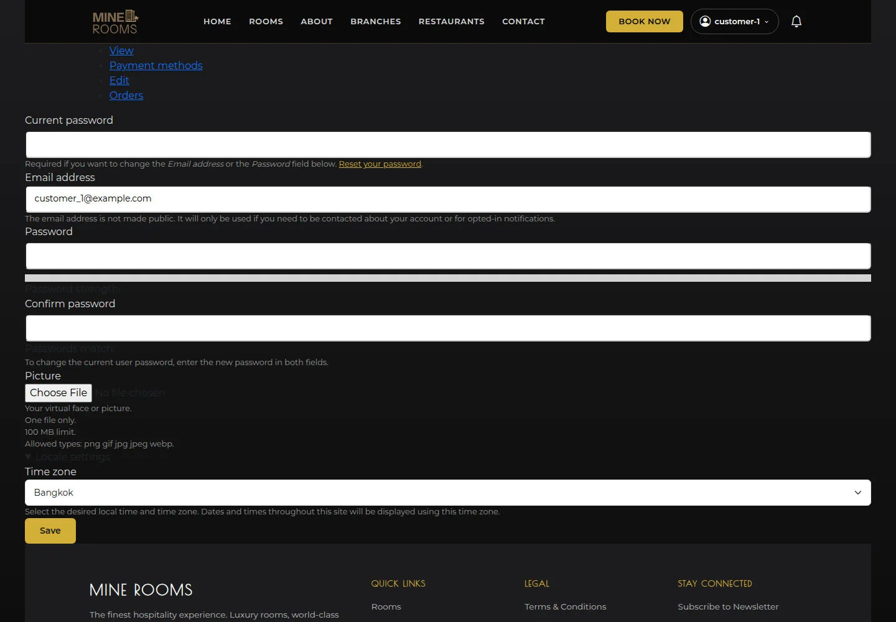Screen dimensions: 896x622
Task: Click Choose File for picture upload
Action: tap(58, 393)
